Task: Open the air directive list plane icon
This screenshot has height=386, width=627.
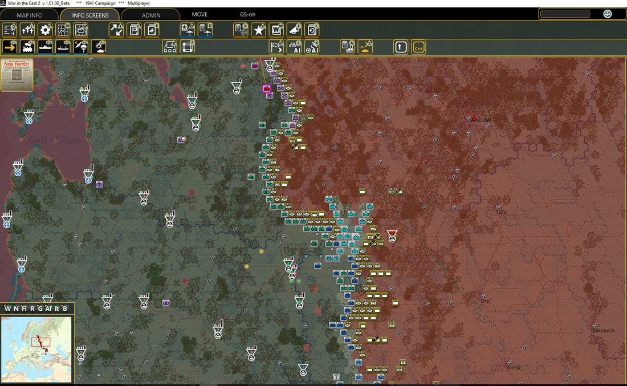Action: tap(206, 30)
